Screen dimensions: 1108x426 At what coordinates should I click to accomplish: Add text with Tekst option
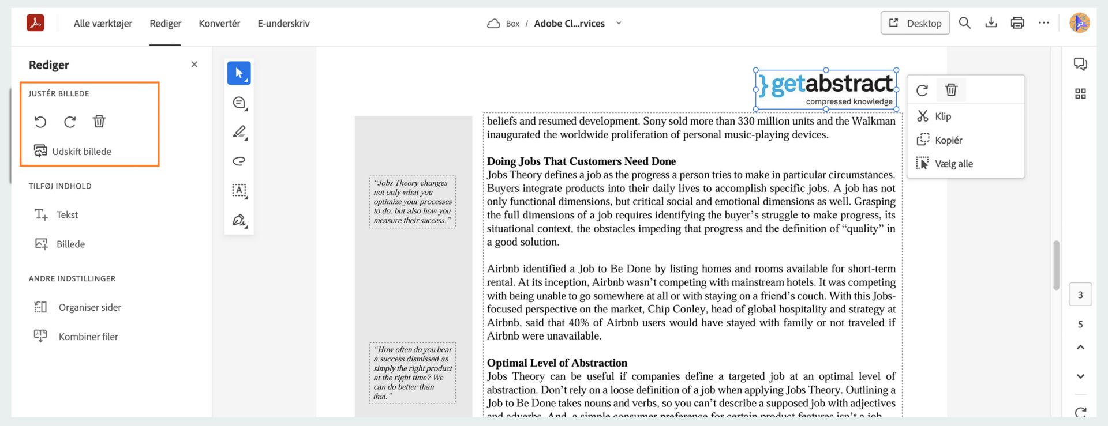[56, 214]
